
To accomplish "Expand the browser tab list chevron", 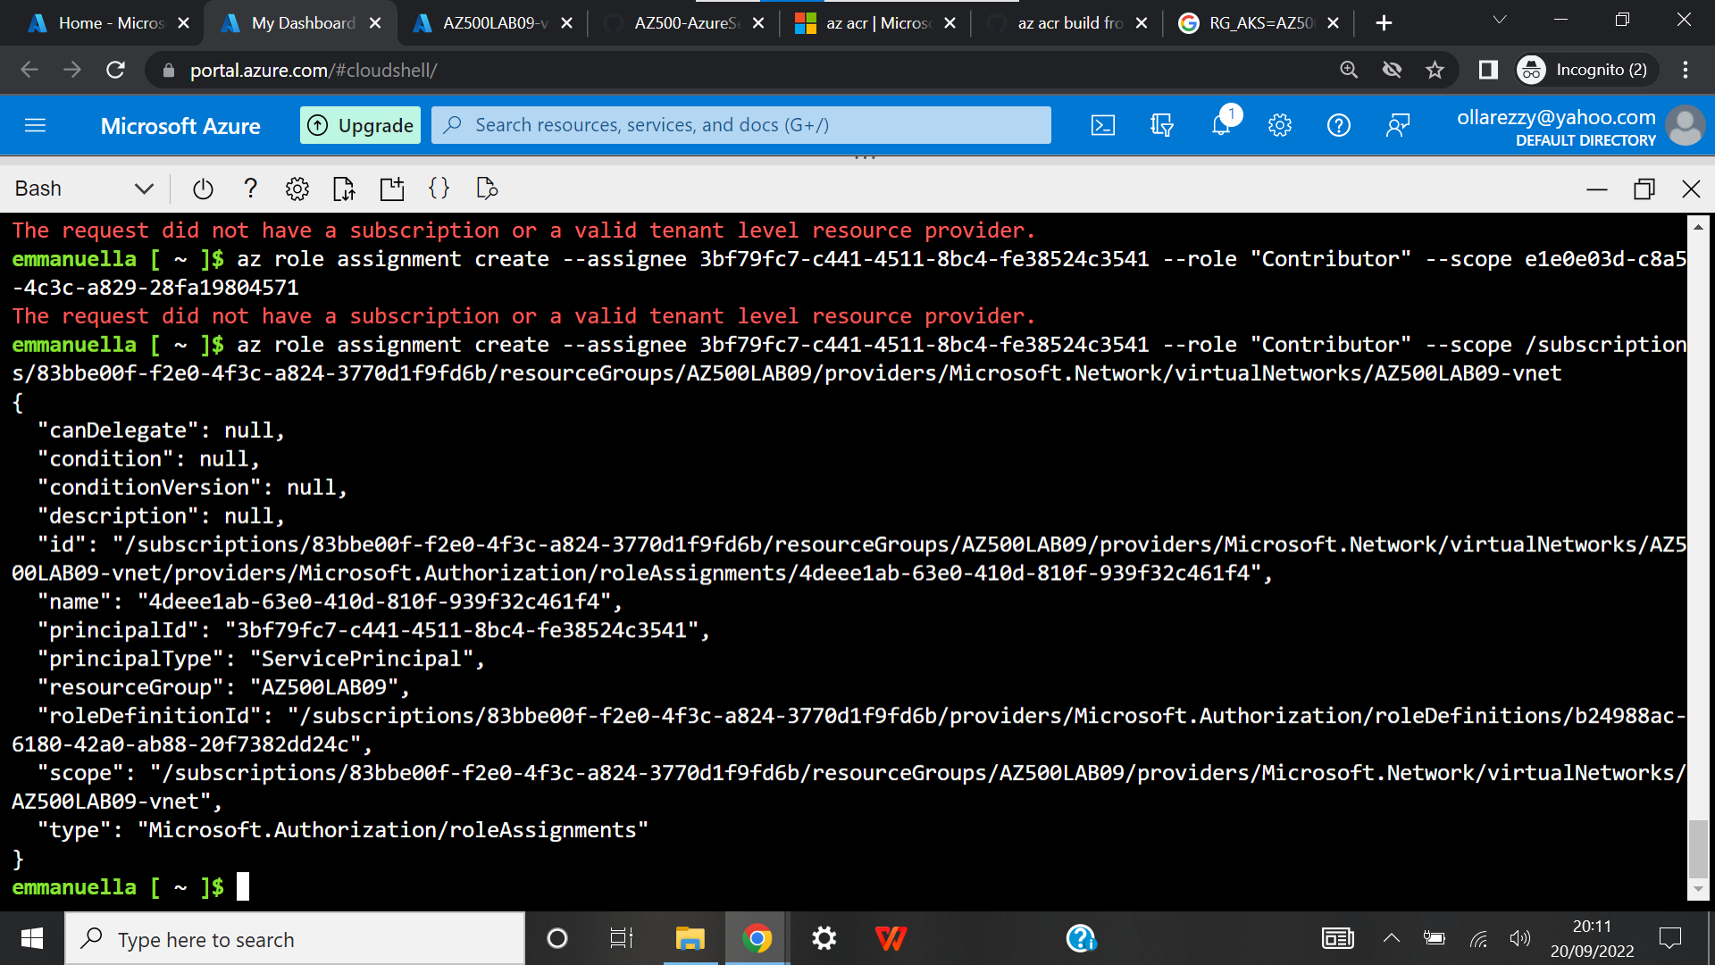I will pos(1499,20).
